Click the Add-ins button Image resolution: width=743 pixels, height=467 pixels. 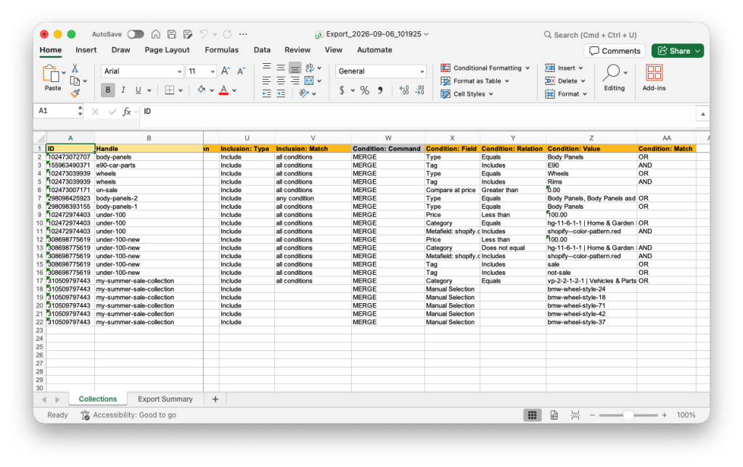pyautogui.click(x=654, y=78)
